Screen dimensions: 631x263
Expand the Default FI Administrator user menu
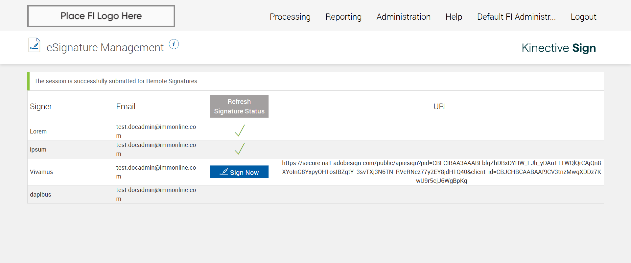(x=516, y=17)
